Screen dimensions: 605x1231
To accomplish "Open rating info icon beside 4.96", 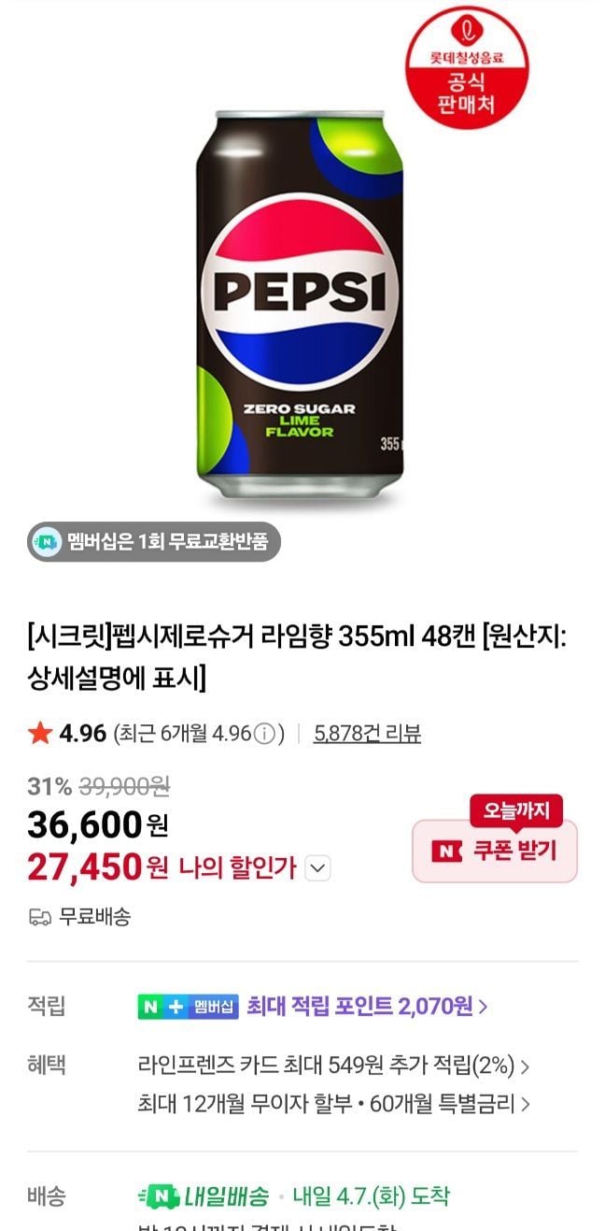I will (264, 734).
